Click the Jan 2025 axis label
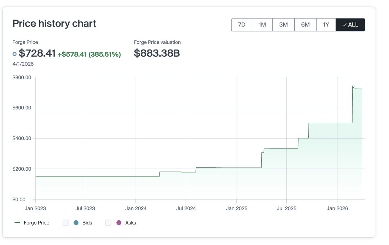Viewport: 389px width, 245px height. (x=237, y=208)
